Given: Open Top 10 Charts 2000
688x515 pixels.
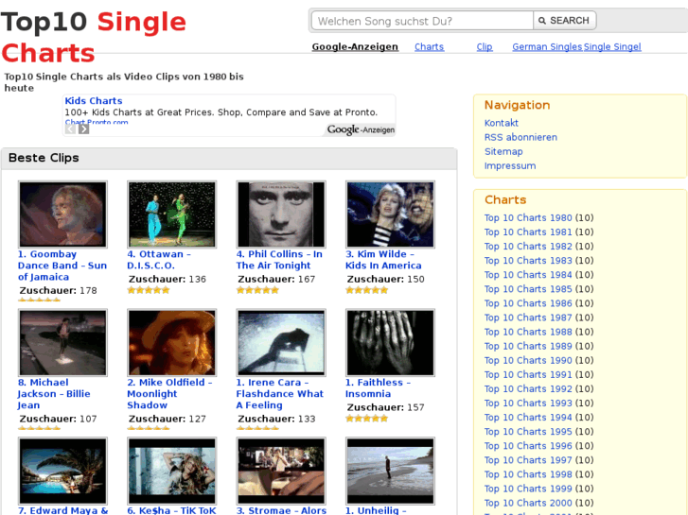Looking at the screenshot, I should 528,503.
